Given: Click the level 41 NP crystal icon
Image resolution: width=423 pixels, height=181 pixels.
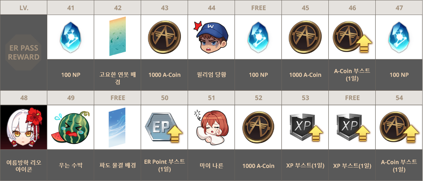Looking at the screenshot, I should click(71, 37).
